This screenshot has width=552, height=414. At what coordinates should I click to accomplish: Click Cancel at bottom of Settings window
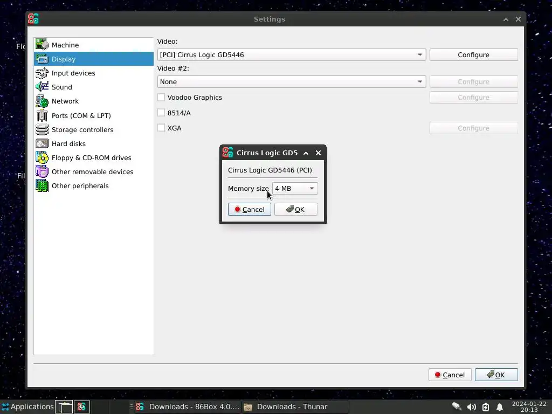click(x=450, y=375)
